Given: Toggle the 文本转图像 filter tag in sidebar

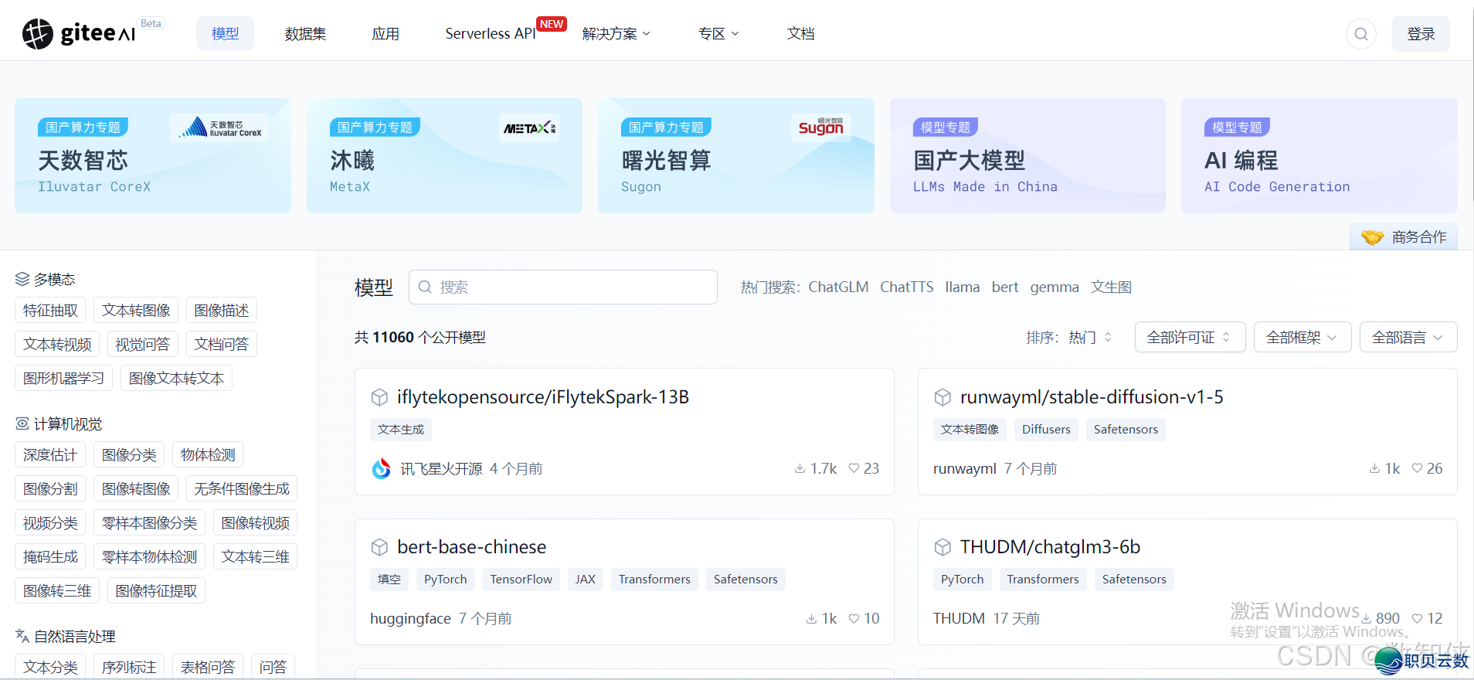Looking at the screenshot, I should click(136, 311).
